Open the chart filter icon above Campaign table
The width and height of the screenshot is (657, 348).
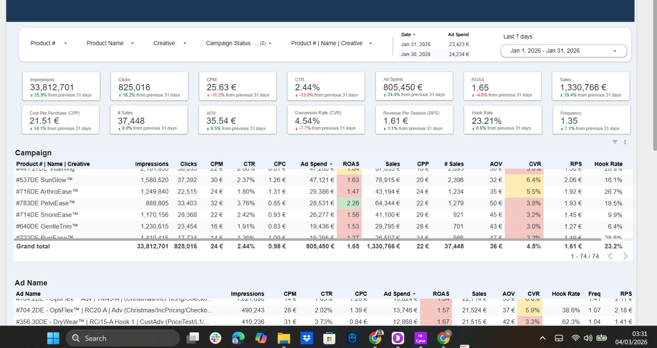coord(615,142)
